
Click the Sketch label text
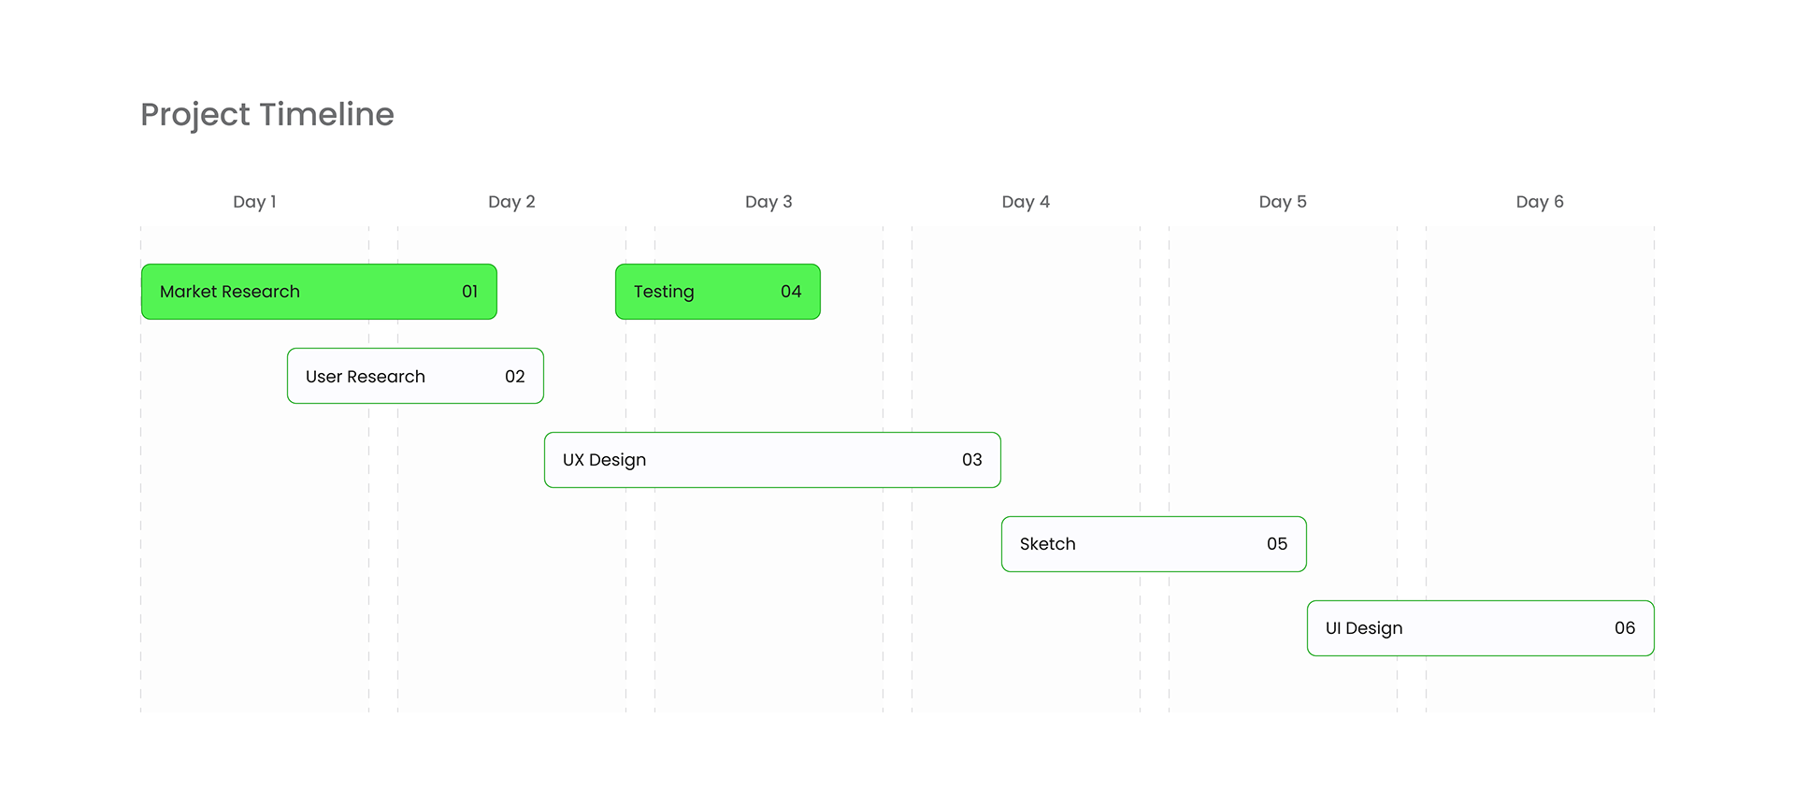tap(1048, 544)
